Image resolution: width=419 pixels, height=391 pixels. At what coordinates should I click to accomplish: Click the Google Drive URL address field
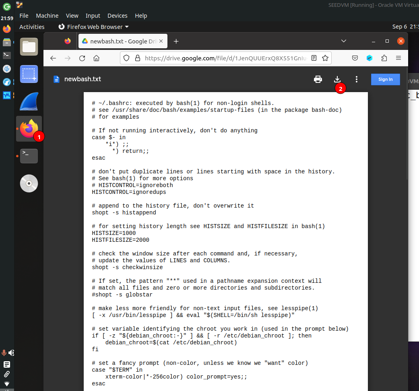coord(225,58)
